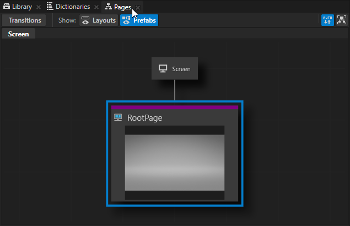Viewport: 350px width, 226px height.
Task: Close the Pages tab
Action: (138, 7)
